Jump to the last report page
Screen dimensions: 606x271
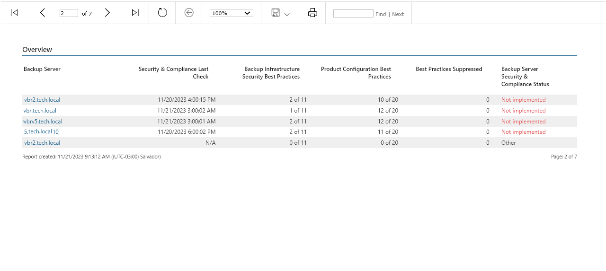click(x=135, y=13)
